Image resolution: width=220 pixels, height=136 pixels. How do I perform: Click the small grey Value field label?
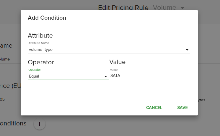click(x=114, y=70)
